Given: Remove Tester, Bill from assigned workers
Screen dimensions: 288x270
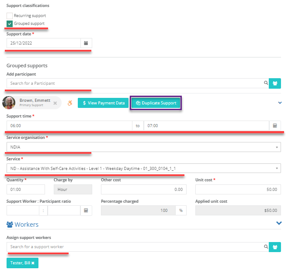Looking at the screenshot, I should pyautogui.click(x=33, y=263).
